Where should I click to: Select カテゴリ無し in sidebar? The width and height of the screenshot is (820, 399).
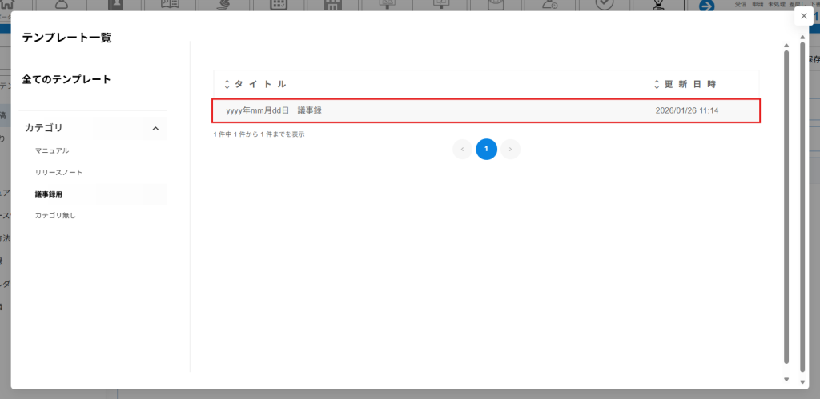pos(55,216)
